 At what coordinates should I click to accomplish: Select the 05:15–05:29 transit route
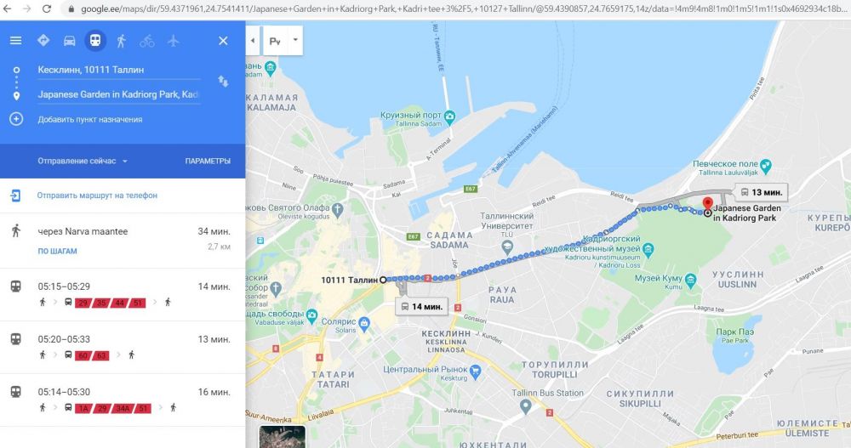pyautogui.click(x=123, y=294)
